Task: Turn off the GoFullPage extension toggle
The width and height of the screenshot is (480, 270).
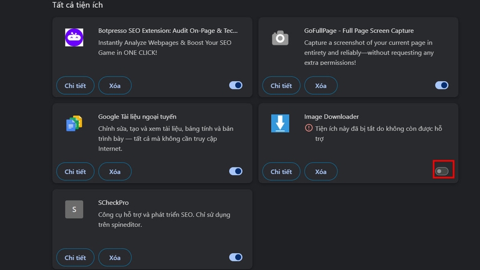Action: 442,86
